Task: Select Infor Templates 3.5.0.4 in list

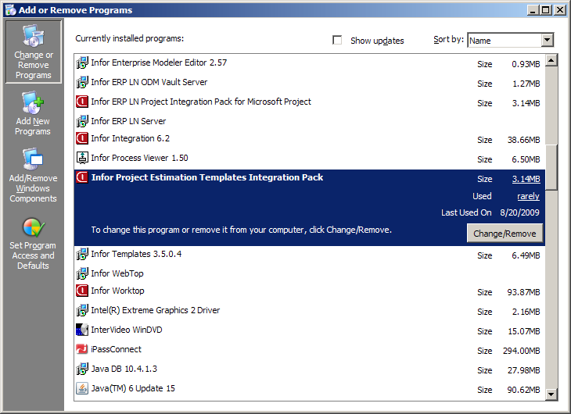Action: click(136, 255)
